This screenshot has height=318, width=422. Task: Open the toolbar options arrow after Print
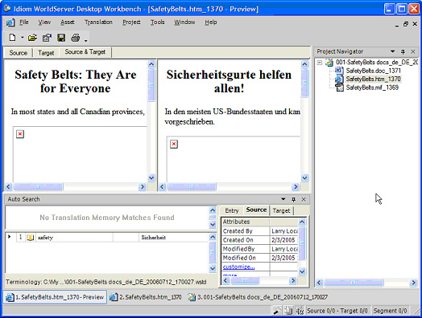pos(85,40)
